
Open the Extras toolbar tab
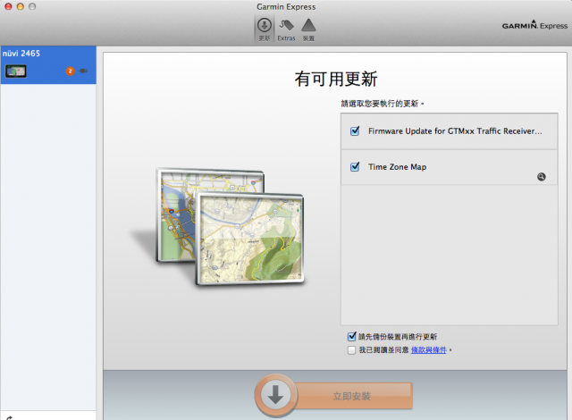click(x=286, y=29)
